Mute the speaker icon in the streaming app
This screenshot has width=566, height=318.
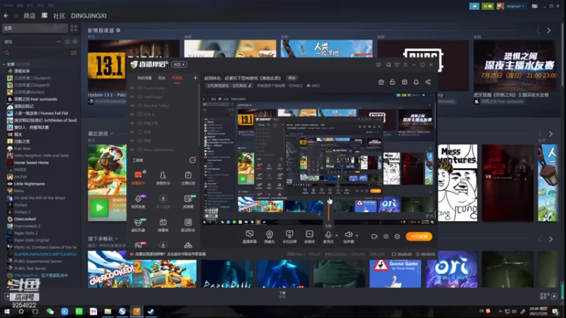click(x=348, y=235)
